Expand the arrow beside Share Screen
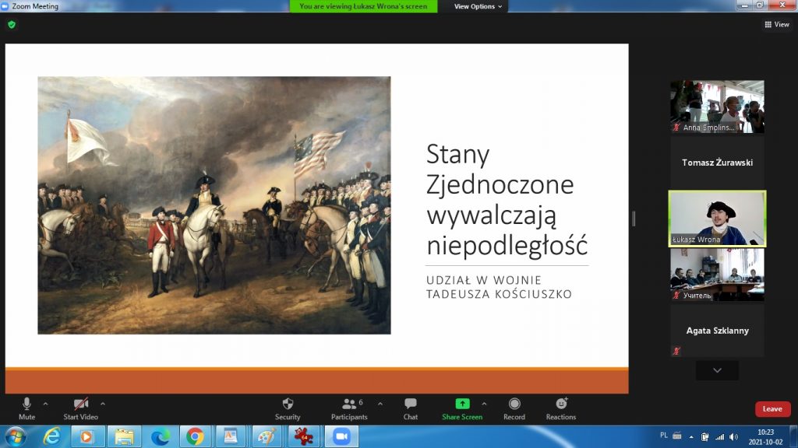The height and width of the screenshot is (448, 798). [x=484, y=404]
